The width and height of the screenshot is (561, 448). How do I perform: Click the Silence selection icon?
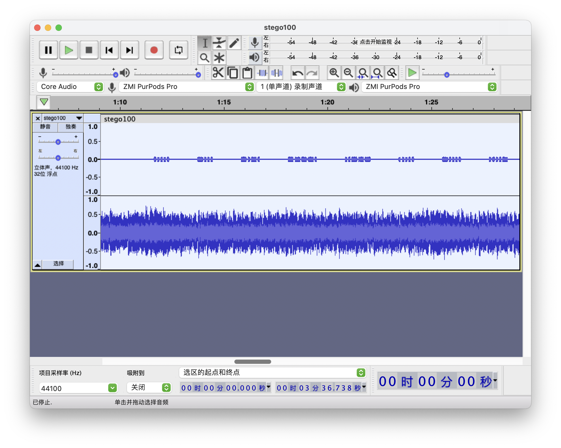click(x=277, y=73)
